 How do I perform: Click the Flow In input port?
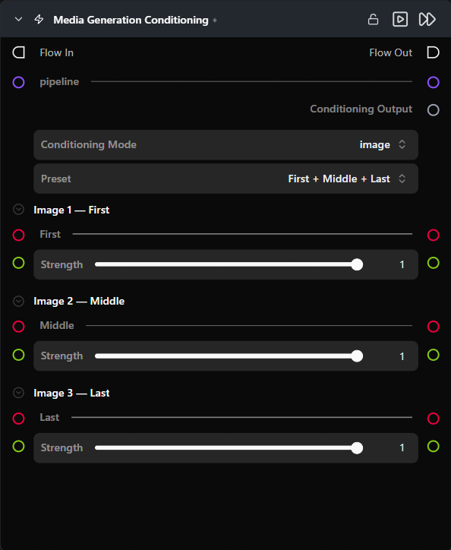[18, 52]
